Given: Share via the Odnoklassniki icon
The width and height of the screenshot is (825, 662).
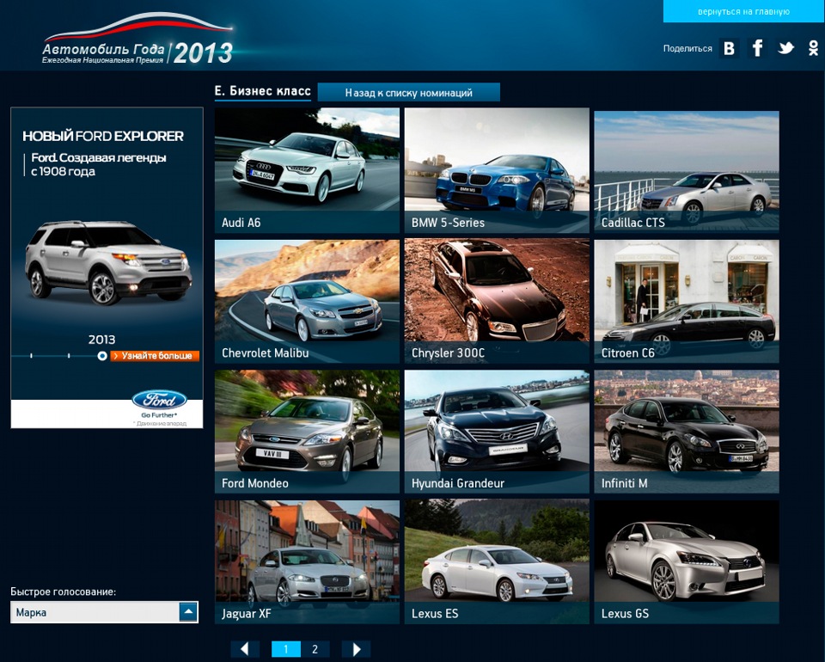Looking at the screenshot, I should pos(814,48).
